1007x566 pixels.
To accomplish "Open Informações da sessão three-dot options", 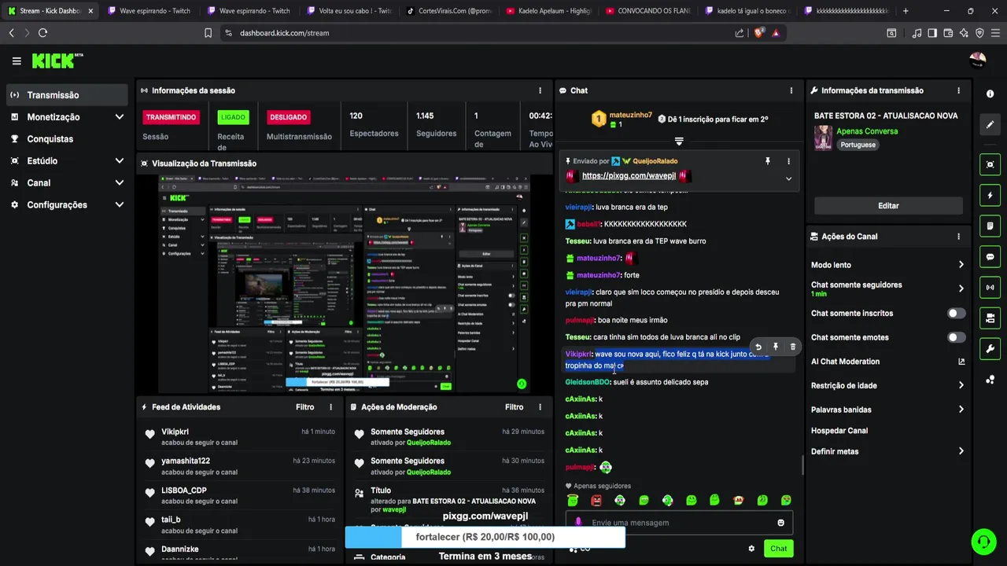I will (540, 90).
